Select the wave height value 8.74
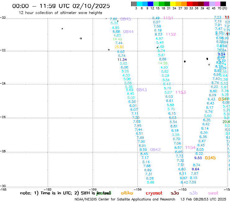 click(x=196, y=165)
